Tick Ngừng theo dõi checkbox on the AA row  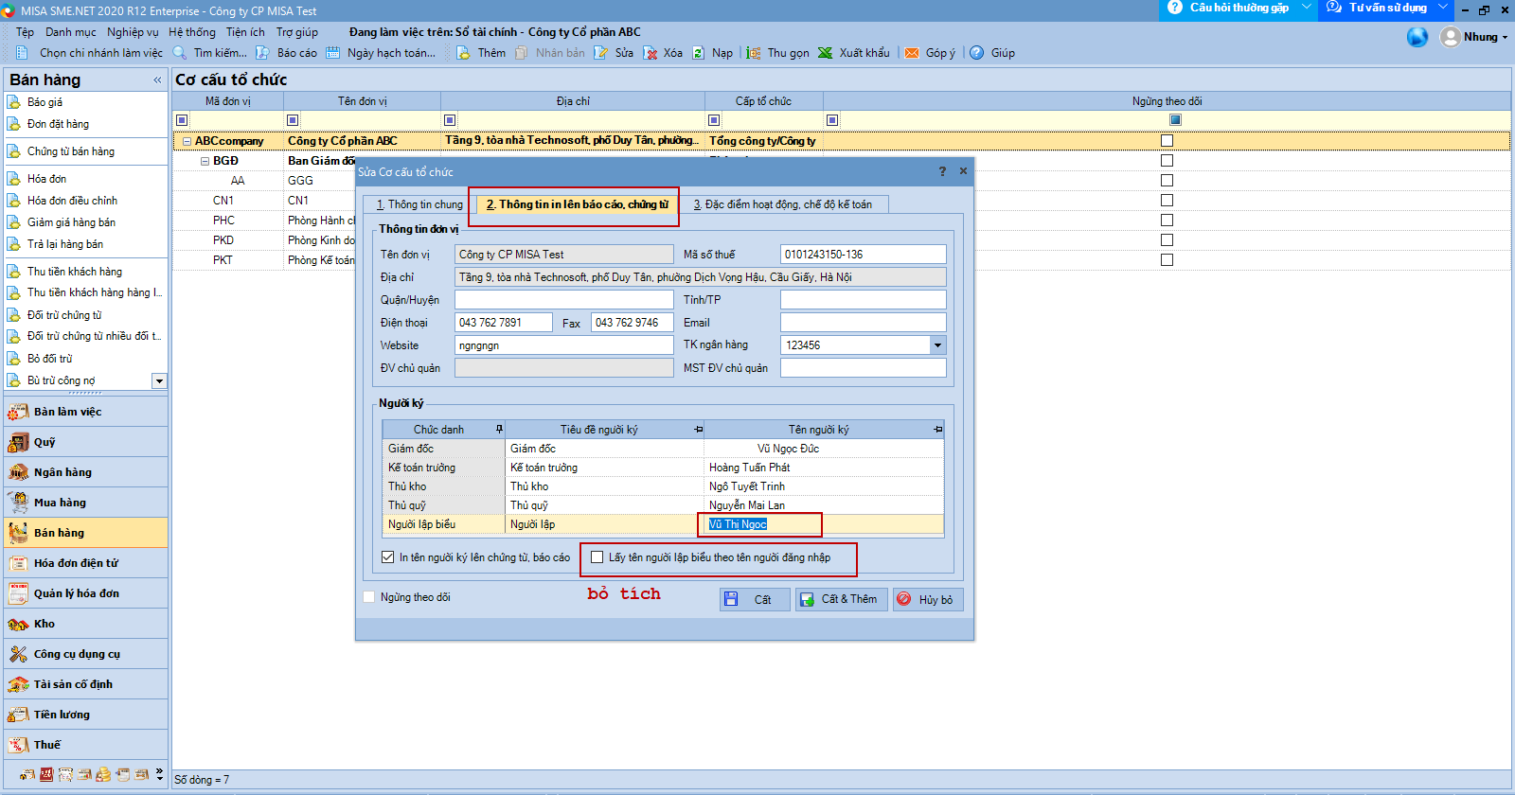click(1167, 181)
